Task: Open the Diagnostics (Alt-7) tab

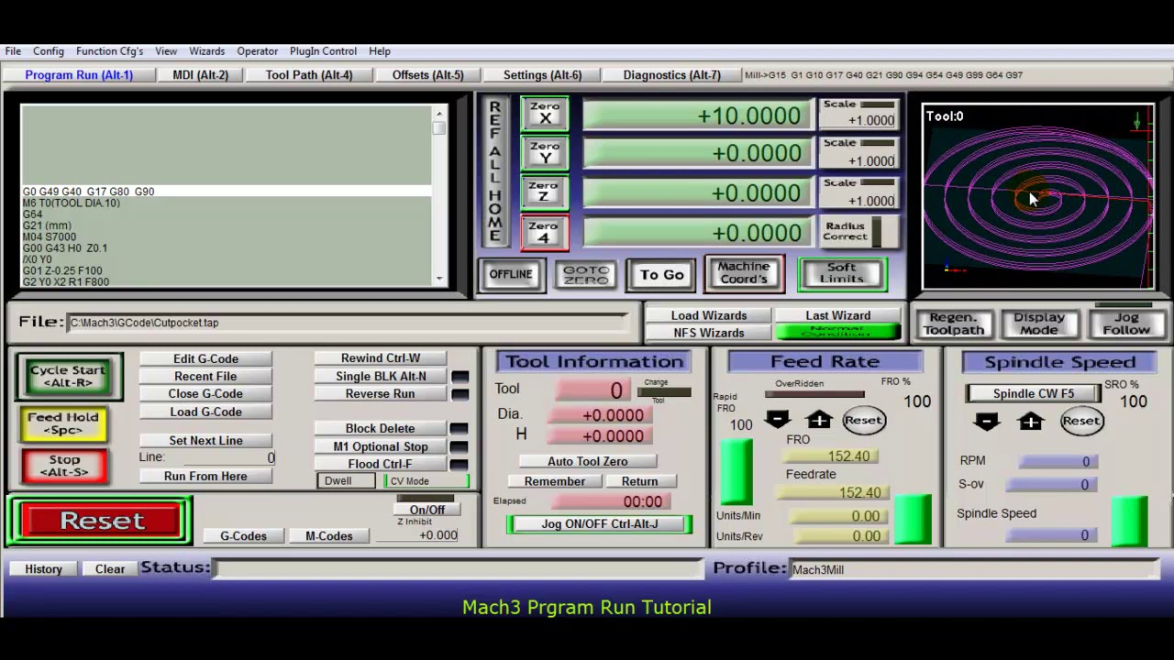Action: tap(671, 75)
